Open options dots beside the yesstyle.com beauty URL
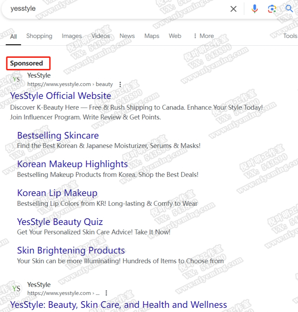Viewport: 298px width, 312px height. click(x=120, y=84)
